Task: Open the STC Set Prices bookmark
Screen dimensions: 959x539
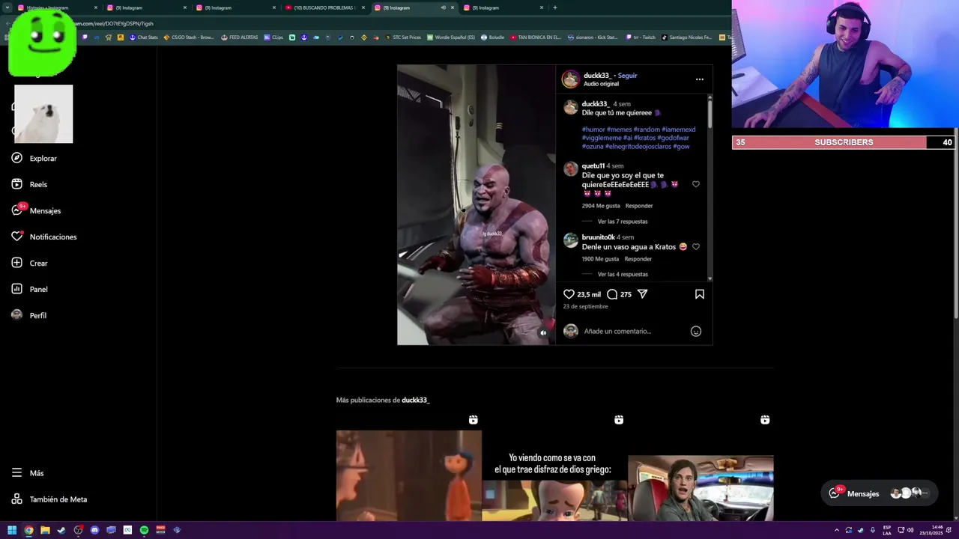Action: pyautogui.click(x=404, y=37)
